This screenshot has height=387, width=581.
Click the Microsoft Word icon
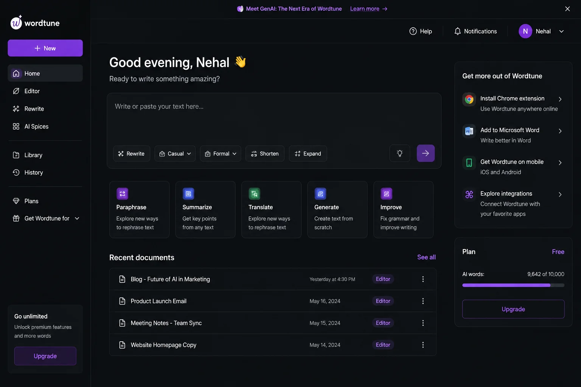click(x=469, y=131)
